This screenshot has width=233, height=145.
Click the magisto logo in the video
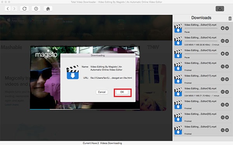46,55
